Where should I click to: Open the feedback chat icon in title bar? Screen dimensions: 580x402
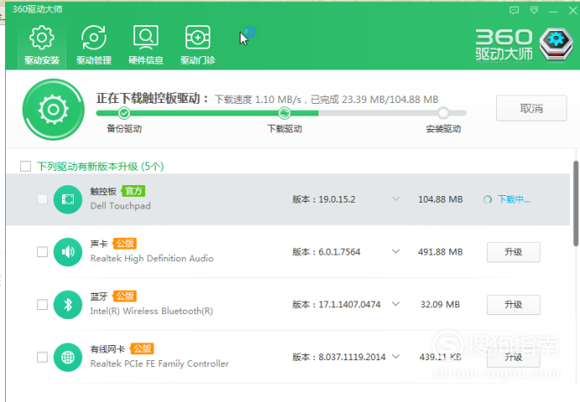click(x=514, y=10)
